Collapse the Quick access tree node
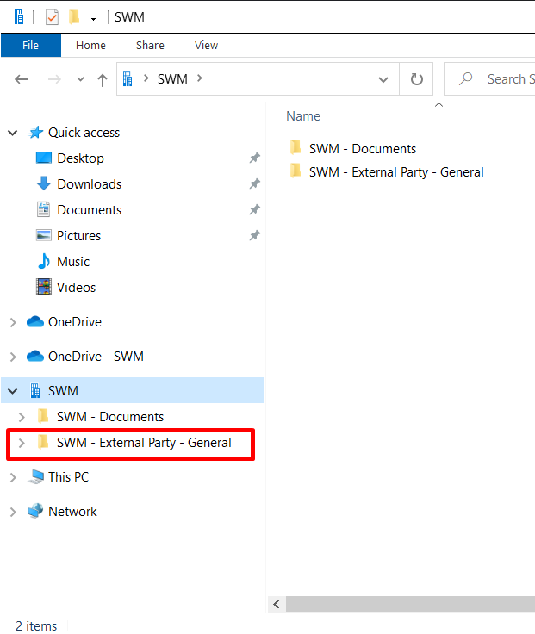This screenshot has width=535, height=634. pos(13,133)
